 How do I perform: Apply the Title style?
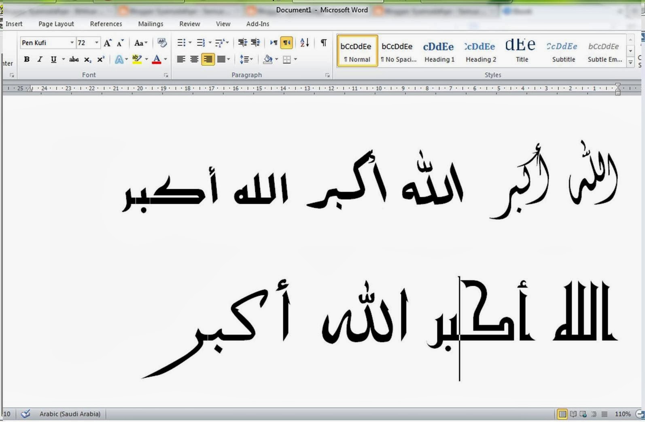pyautogui.click(x=522, y=51)
